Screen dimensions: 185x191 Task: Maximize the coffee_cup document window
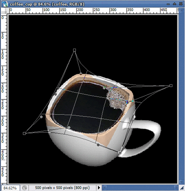tap(174, 4)
